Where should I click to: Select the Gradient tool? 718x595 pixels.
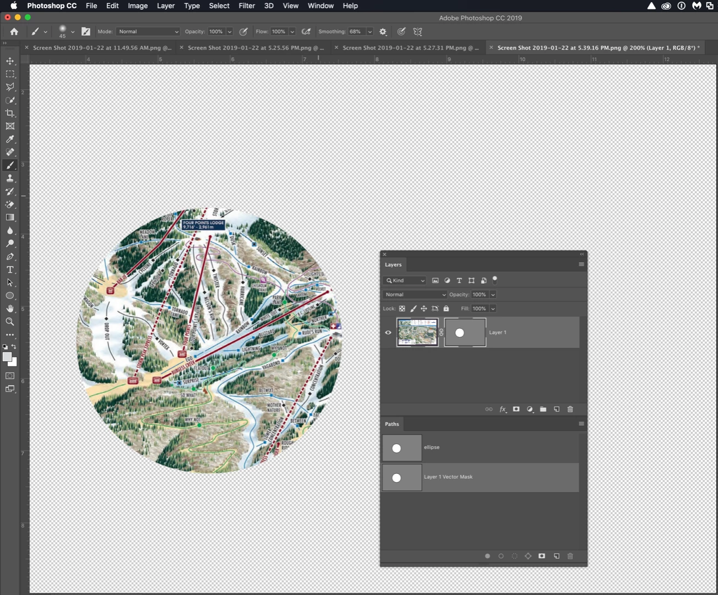tap(10, 218)
